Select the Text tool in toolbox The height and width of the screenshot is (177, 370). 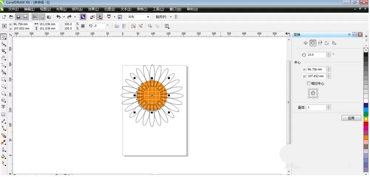pyautogui.click(x=3, y=107)
